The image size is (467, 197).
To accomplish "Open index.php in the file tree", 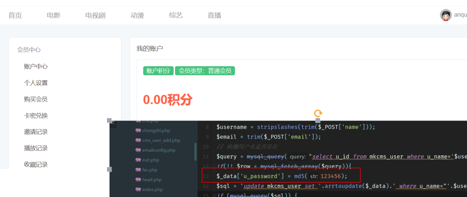I will click(152, 189).
